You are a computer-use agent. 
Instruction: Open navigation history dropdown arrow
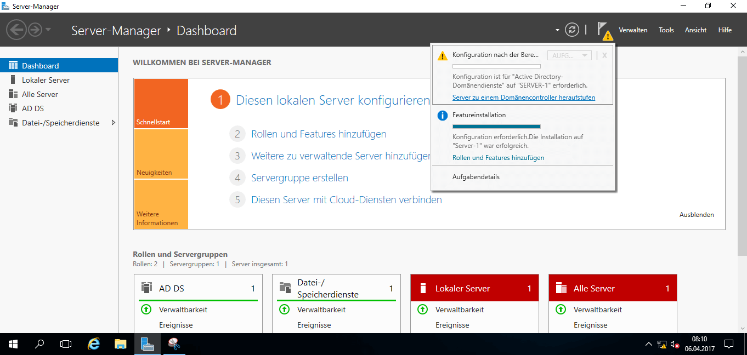48,30
